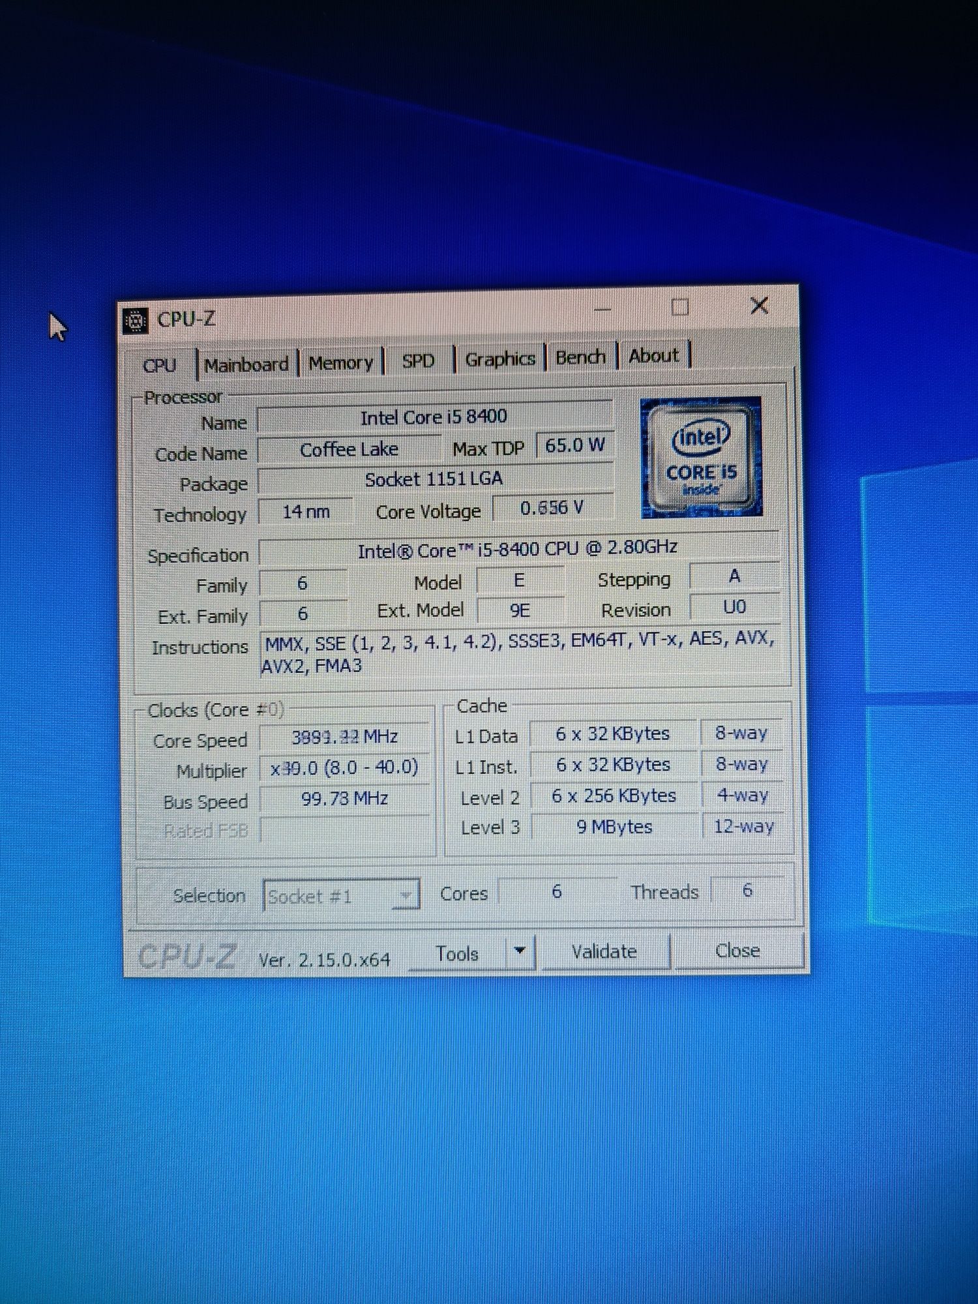Switch to the Bench tab

pos(580,357)
